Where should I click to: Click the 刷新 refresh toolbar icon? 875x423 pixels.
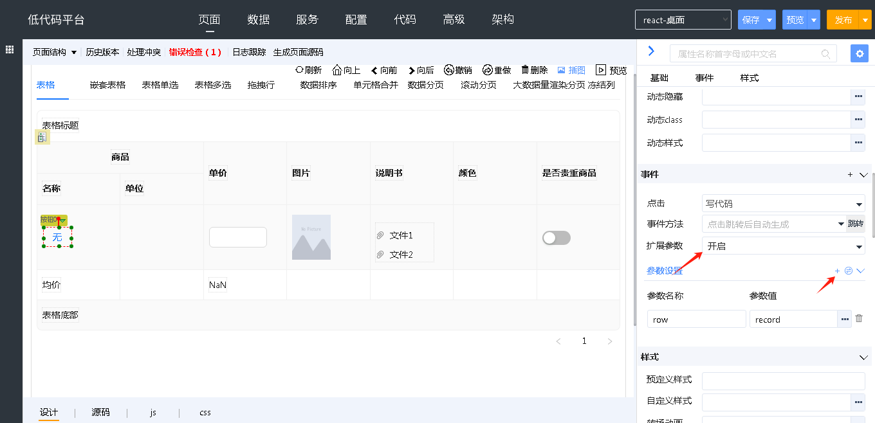pos(299,70)
